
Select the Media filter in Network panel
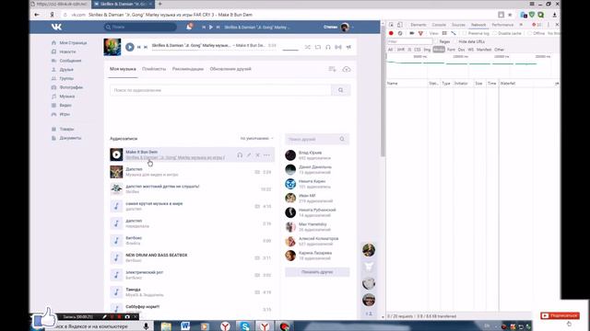pos(439,50)
